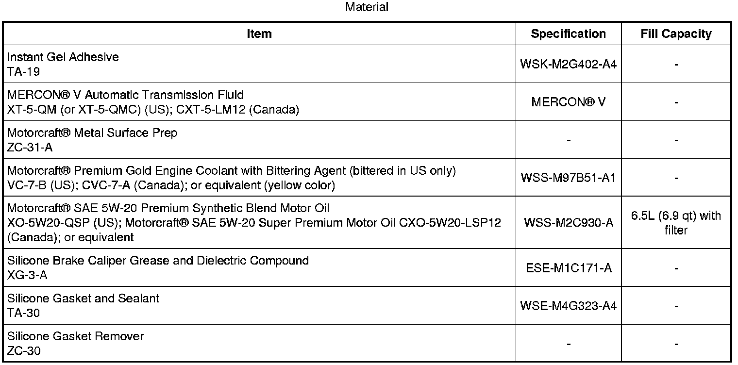Viewport: 738px width, 365px height.
Task: Click specification WSK-M2G402-A4
Action: (x=568, y=65)
